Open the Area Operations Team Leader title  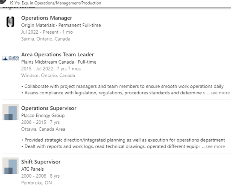pyautogui.click(x=58, y=55)
